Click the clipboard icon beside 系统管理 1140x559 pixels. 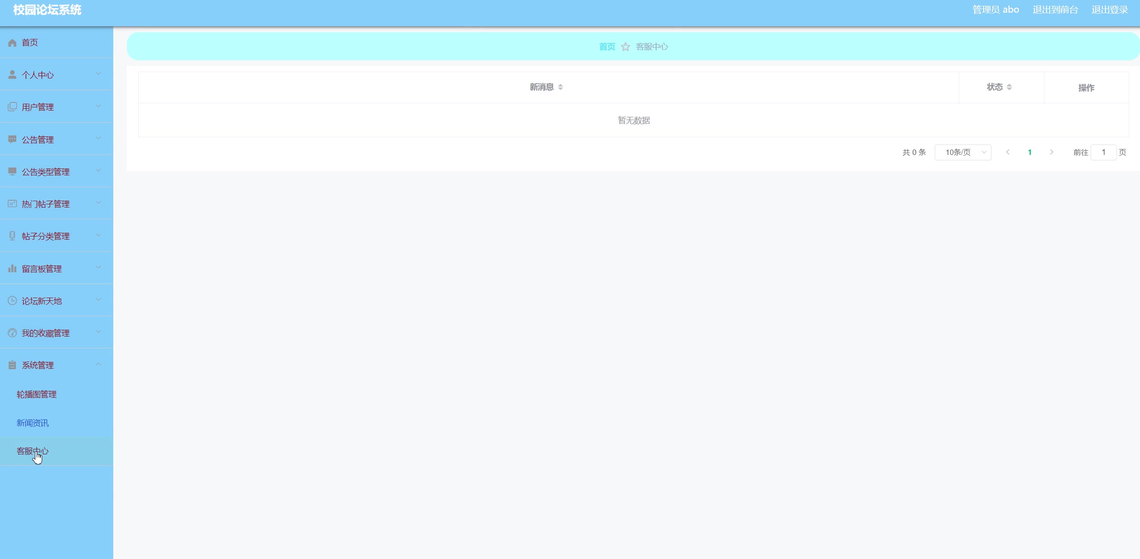coord(12,365)
